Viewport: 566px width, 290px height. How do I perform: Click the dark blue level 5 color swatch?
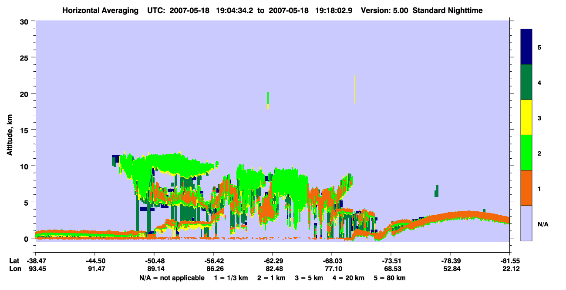526,47
